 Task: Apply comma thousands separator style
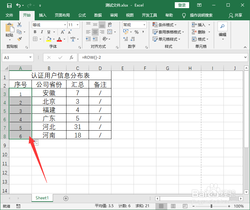(x=142, y=31)
